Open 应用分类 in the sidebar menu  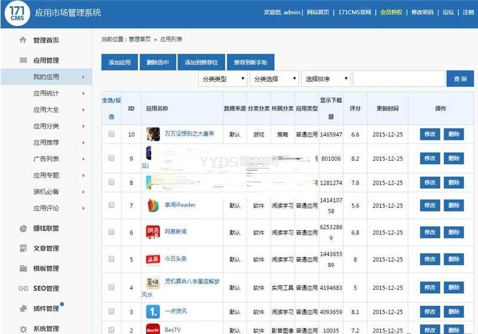click(x=46, y=126)
